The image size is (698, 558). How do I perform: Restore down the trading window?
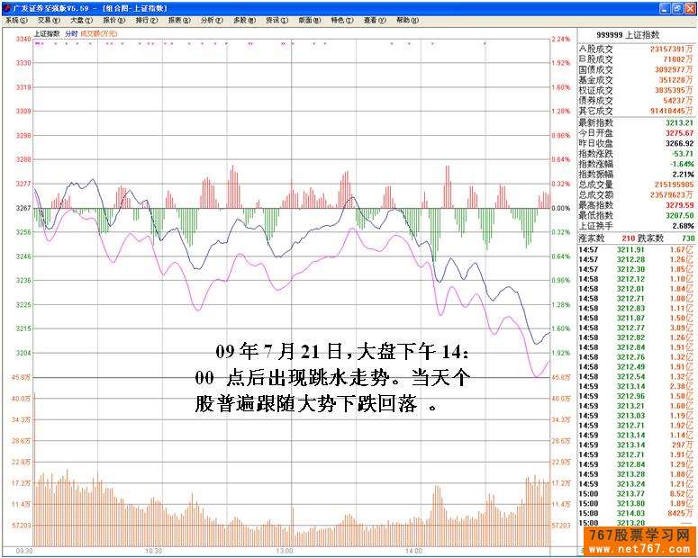coord(677,7)
